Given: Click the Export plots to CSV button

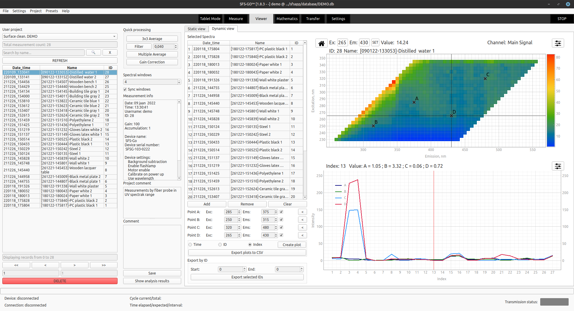Looking at the screenshot, I should coord(247,253).
